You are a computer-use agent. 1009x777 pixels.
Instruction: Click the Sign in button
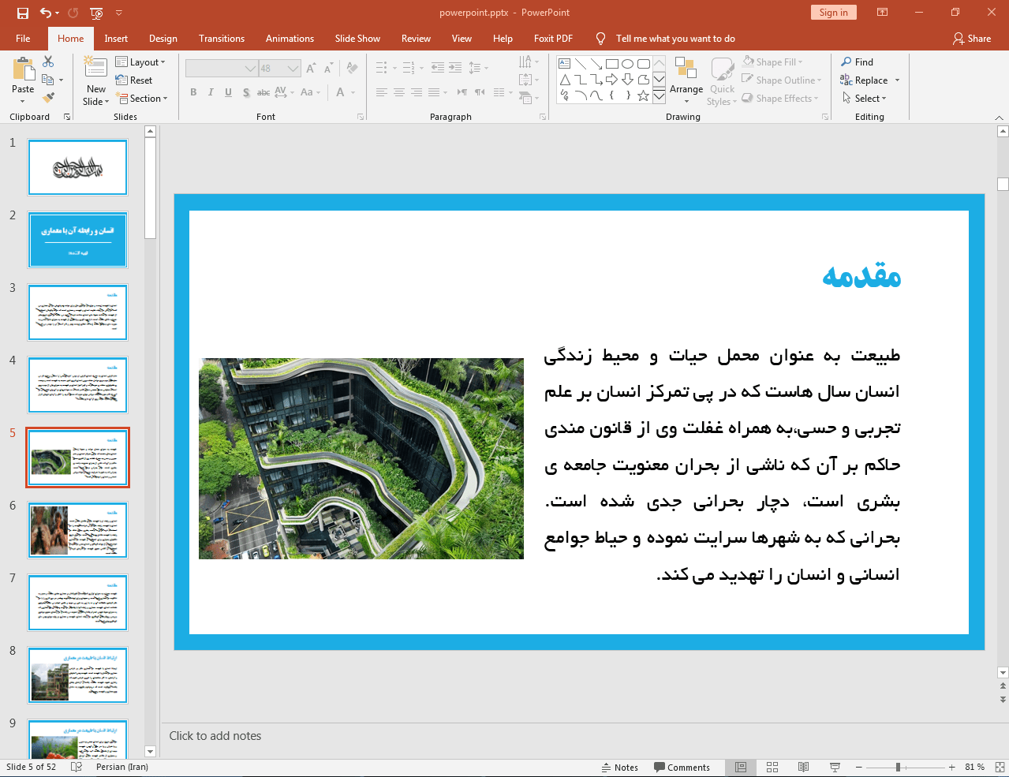coord(833,13)
